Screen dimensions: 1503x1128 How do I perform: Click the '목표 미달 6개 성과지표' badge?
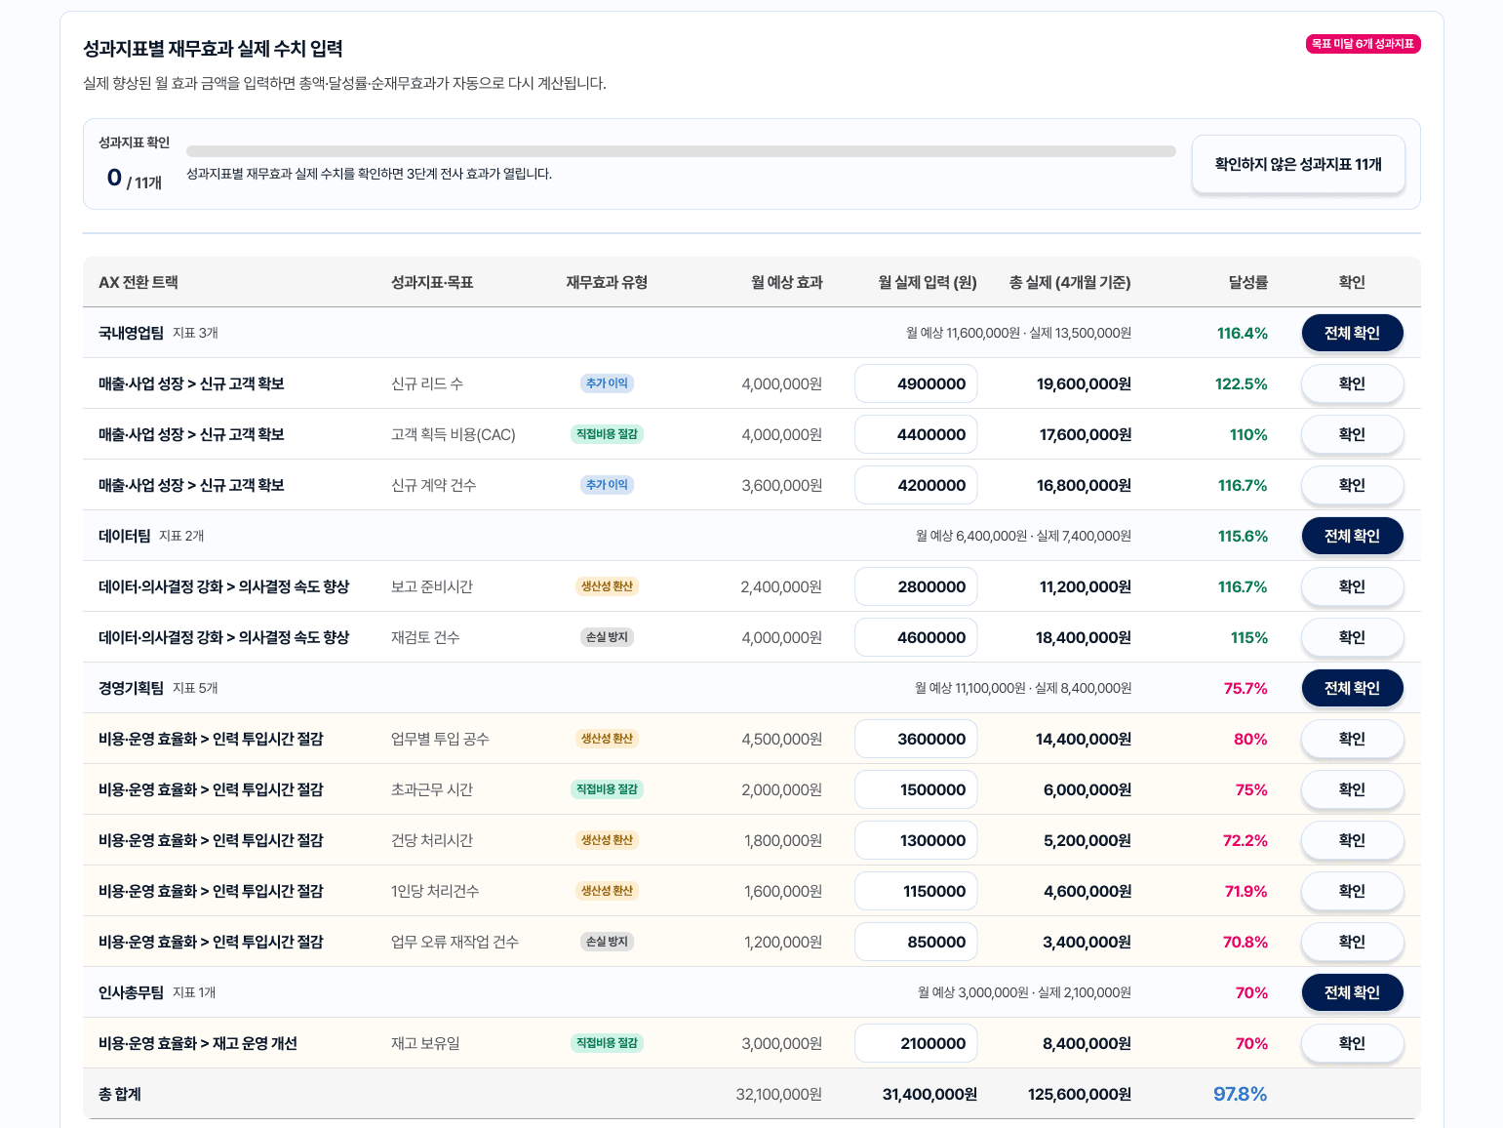tap(1363, 44)
